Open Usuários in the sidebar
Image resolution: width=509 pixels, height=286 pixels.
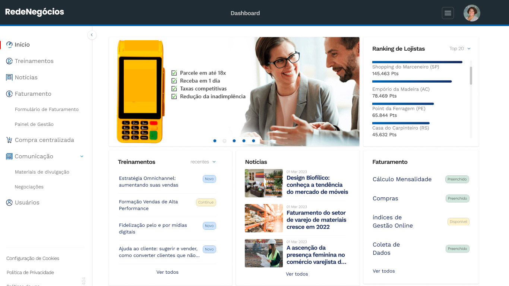tap(27, 203)
